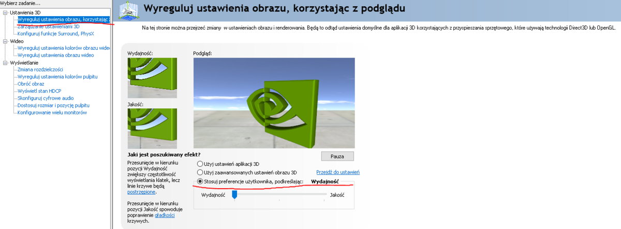
Task: Select Wyreguluj ustawienia obrazu, korzystając tree item
Action: (63, 19)
